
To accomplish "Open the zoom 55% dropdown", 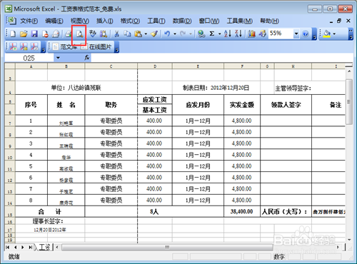I will coord(296,34).
